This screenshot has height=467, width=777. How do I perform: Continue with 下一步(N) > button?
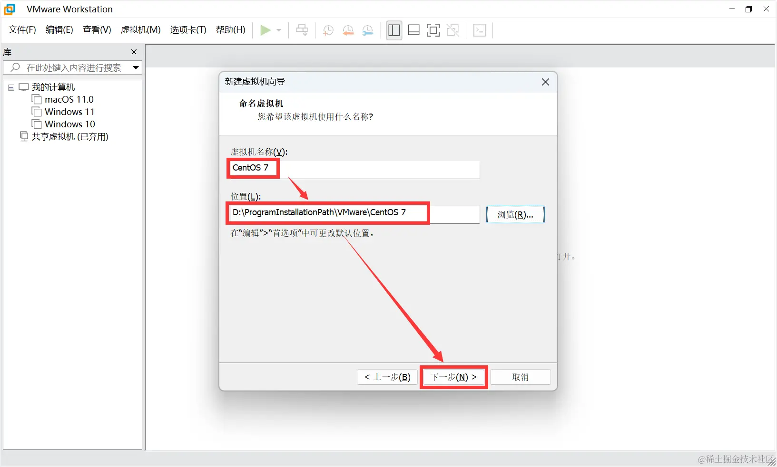click(454, 377)
